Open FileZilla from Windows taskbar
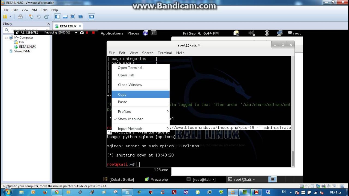Viewport: 349px width, 196px height. coord(174,192)
